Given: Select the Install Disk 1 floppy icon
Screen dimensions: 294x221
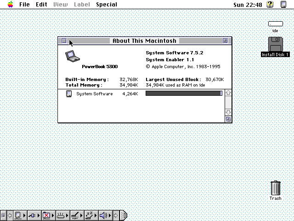Looking at the screenshot, I should 275,47.
